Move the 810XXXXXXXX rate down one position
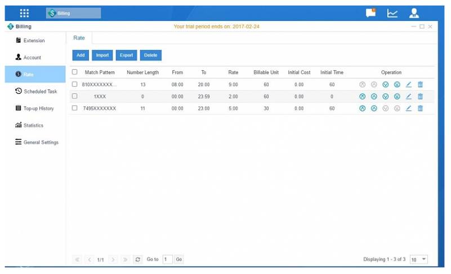This screenshot has height=274, width=451. [386, 84]
